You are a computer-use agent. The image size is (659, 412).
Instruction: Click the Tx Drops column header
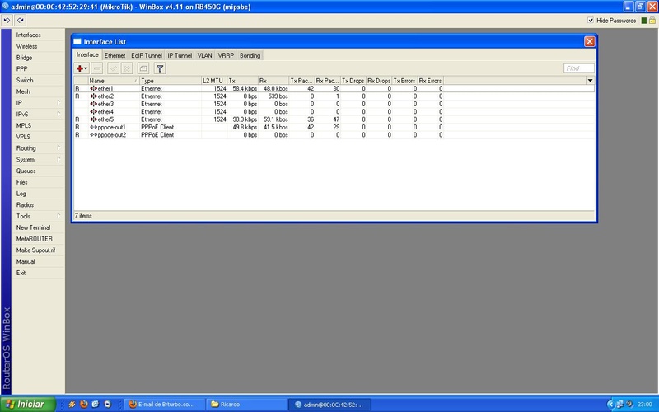point(353,80)
